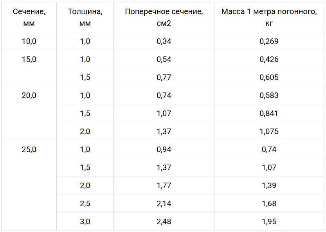
Task: Select the 15,0 section size cell
Action: pyautogui.click(x=29, y=59)
